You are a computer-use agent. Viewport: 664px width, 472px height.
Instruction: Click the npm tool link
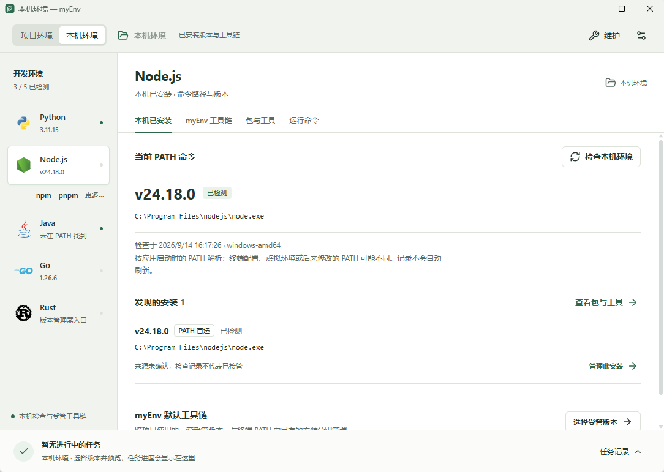43,195
